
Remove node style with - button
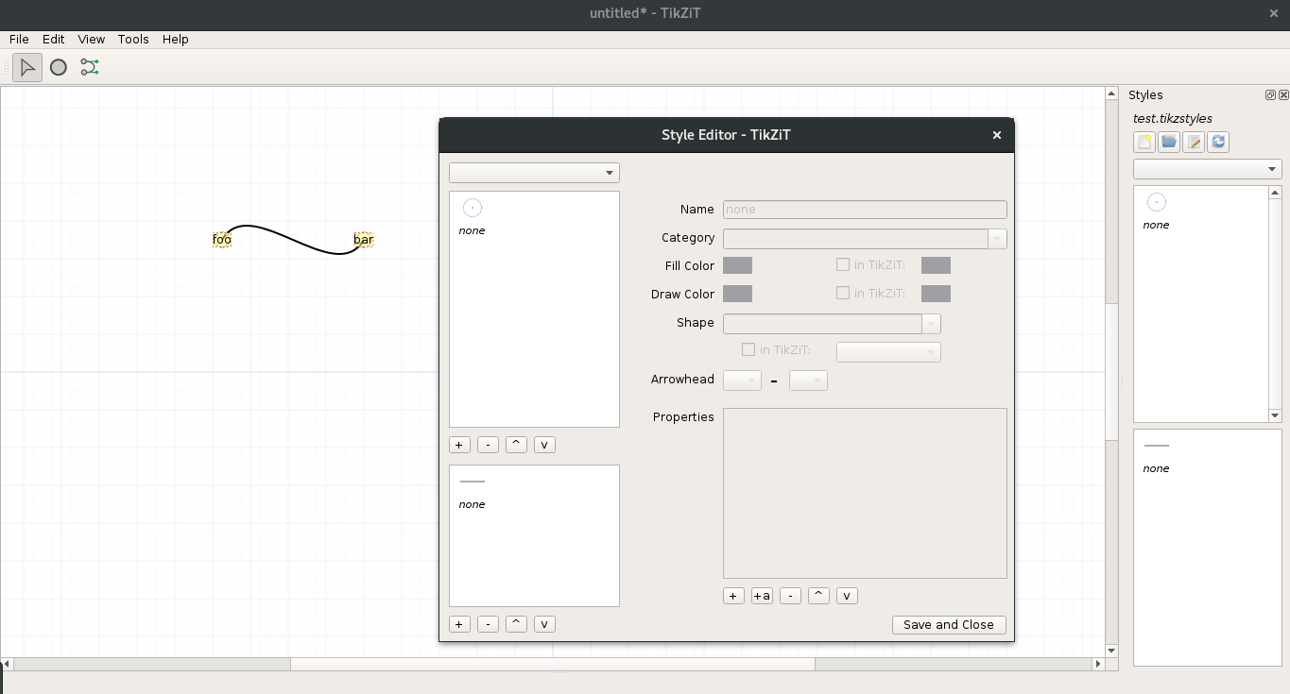click(x=488, y=445)
